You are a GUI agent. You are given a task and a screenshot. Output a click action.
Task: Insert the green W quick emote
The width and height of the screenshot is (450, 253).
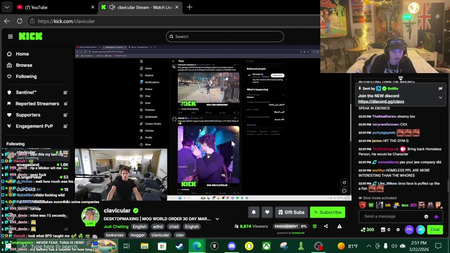pyautogui.click(x=371, y=205)
